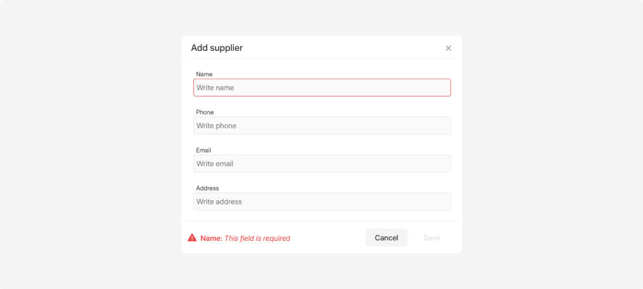Focus the Name input field

[x=322, y=88]
